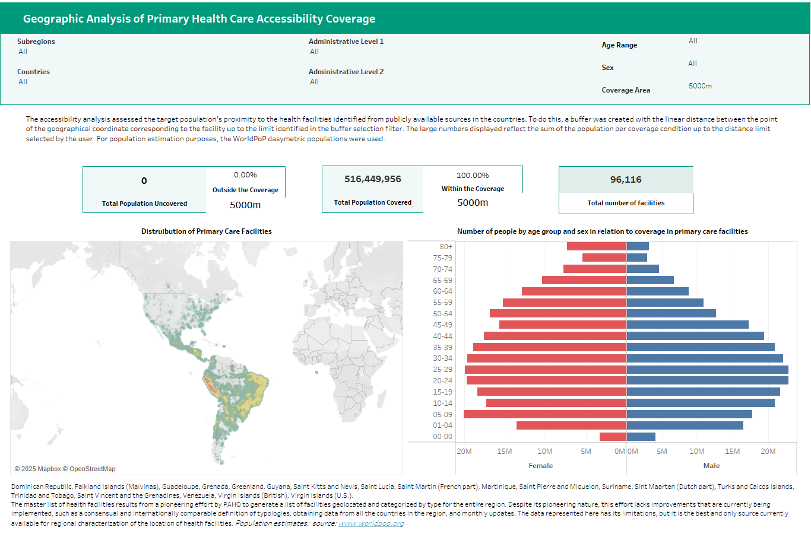Select the Total Population Uncovered KPI card
Image resolution: width=811 pixels, height=534 pixels.
144,190
